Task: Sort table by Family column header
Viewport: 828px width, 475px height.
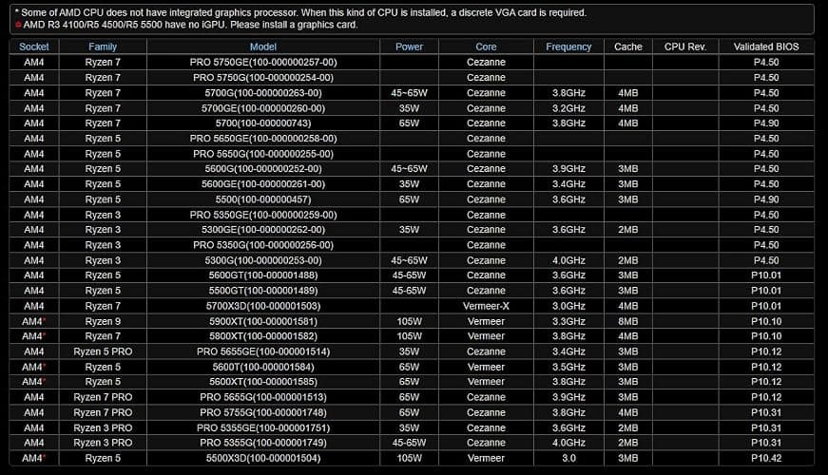Action: coord(103,47)
